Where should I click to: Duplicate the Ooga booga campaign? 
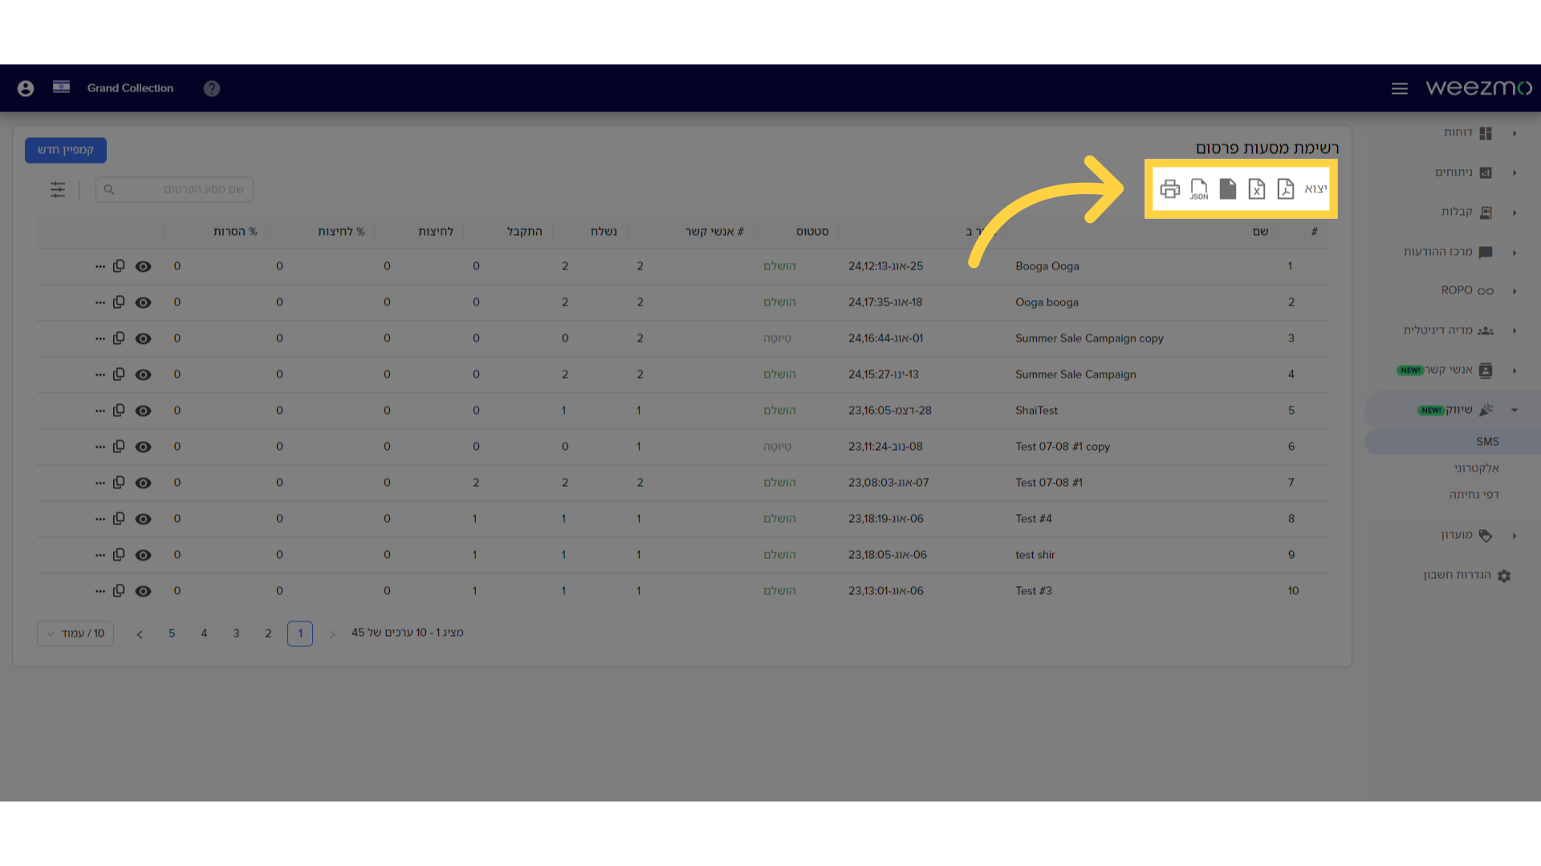119,302
